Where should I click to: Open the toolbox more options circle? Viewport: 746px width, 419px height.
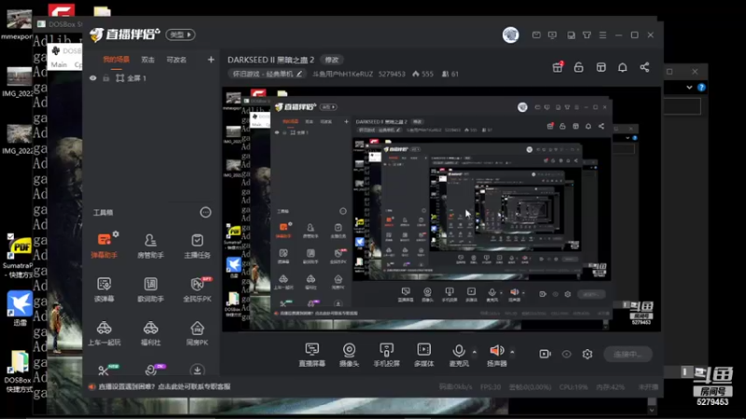pos(205,212)
